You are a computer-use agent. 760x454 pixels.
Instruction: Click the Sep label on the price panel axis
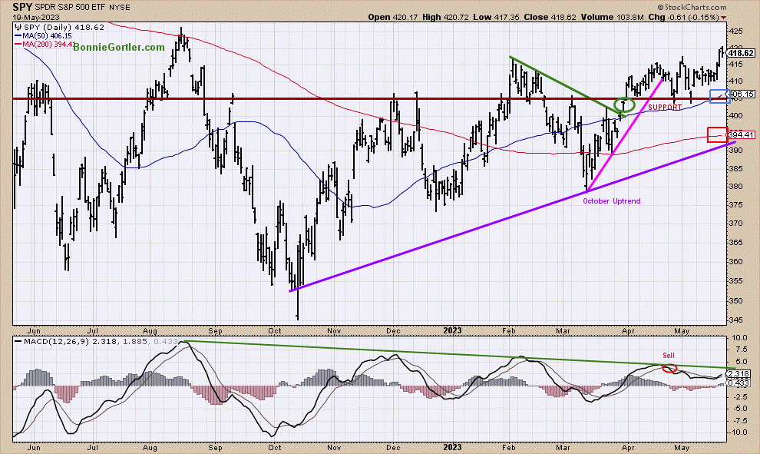point(215,331)
